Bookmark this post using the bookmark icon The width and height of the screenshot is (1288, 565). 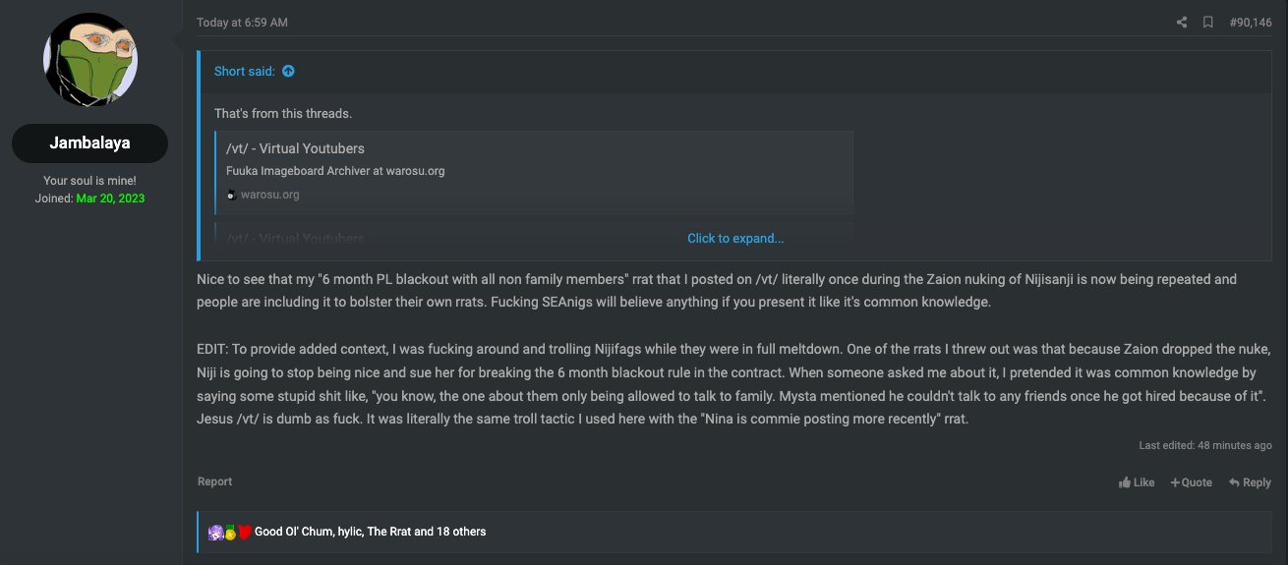(x=1208, y=23)
